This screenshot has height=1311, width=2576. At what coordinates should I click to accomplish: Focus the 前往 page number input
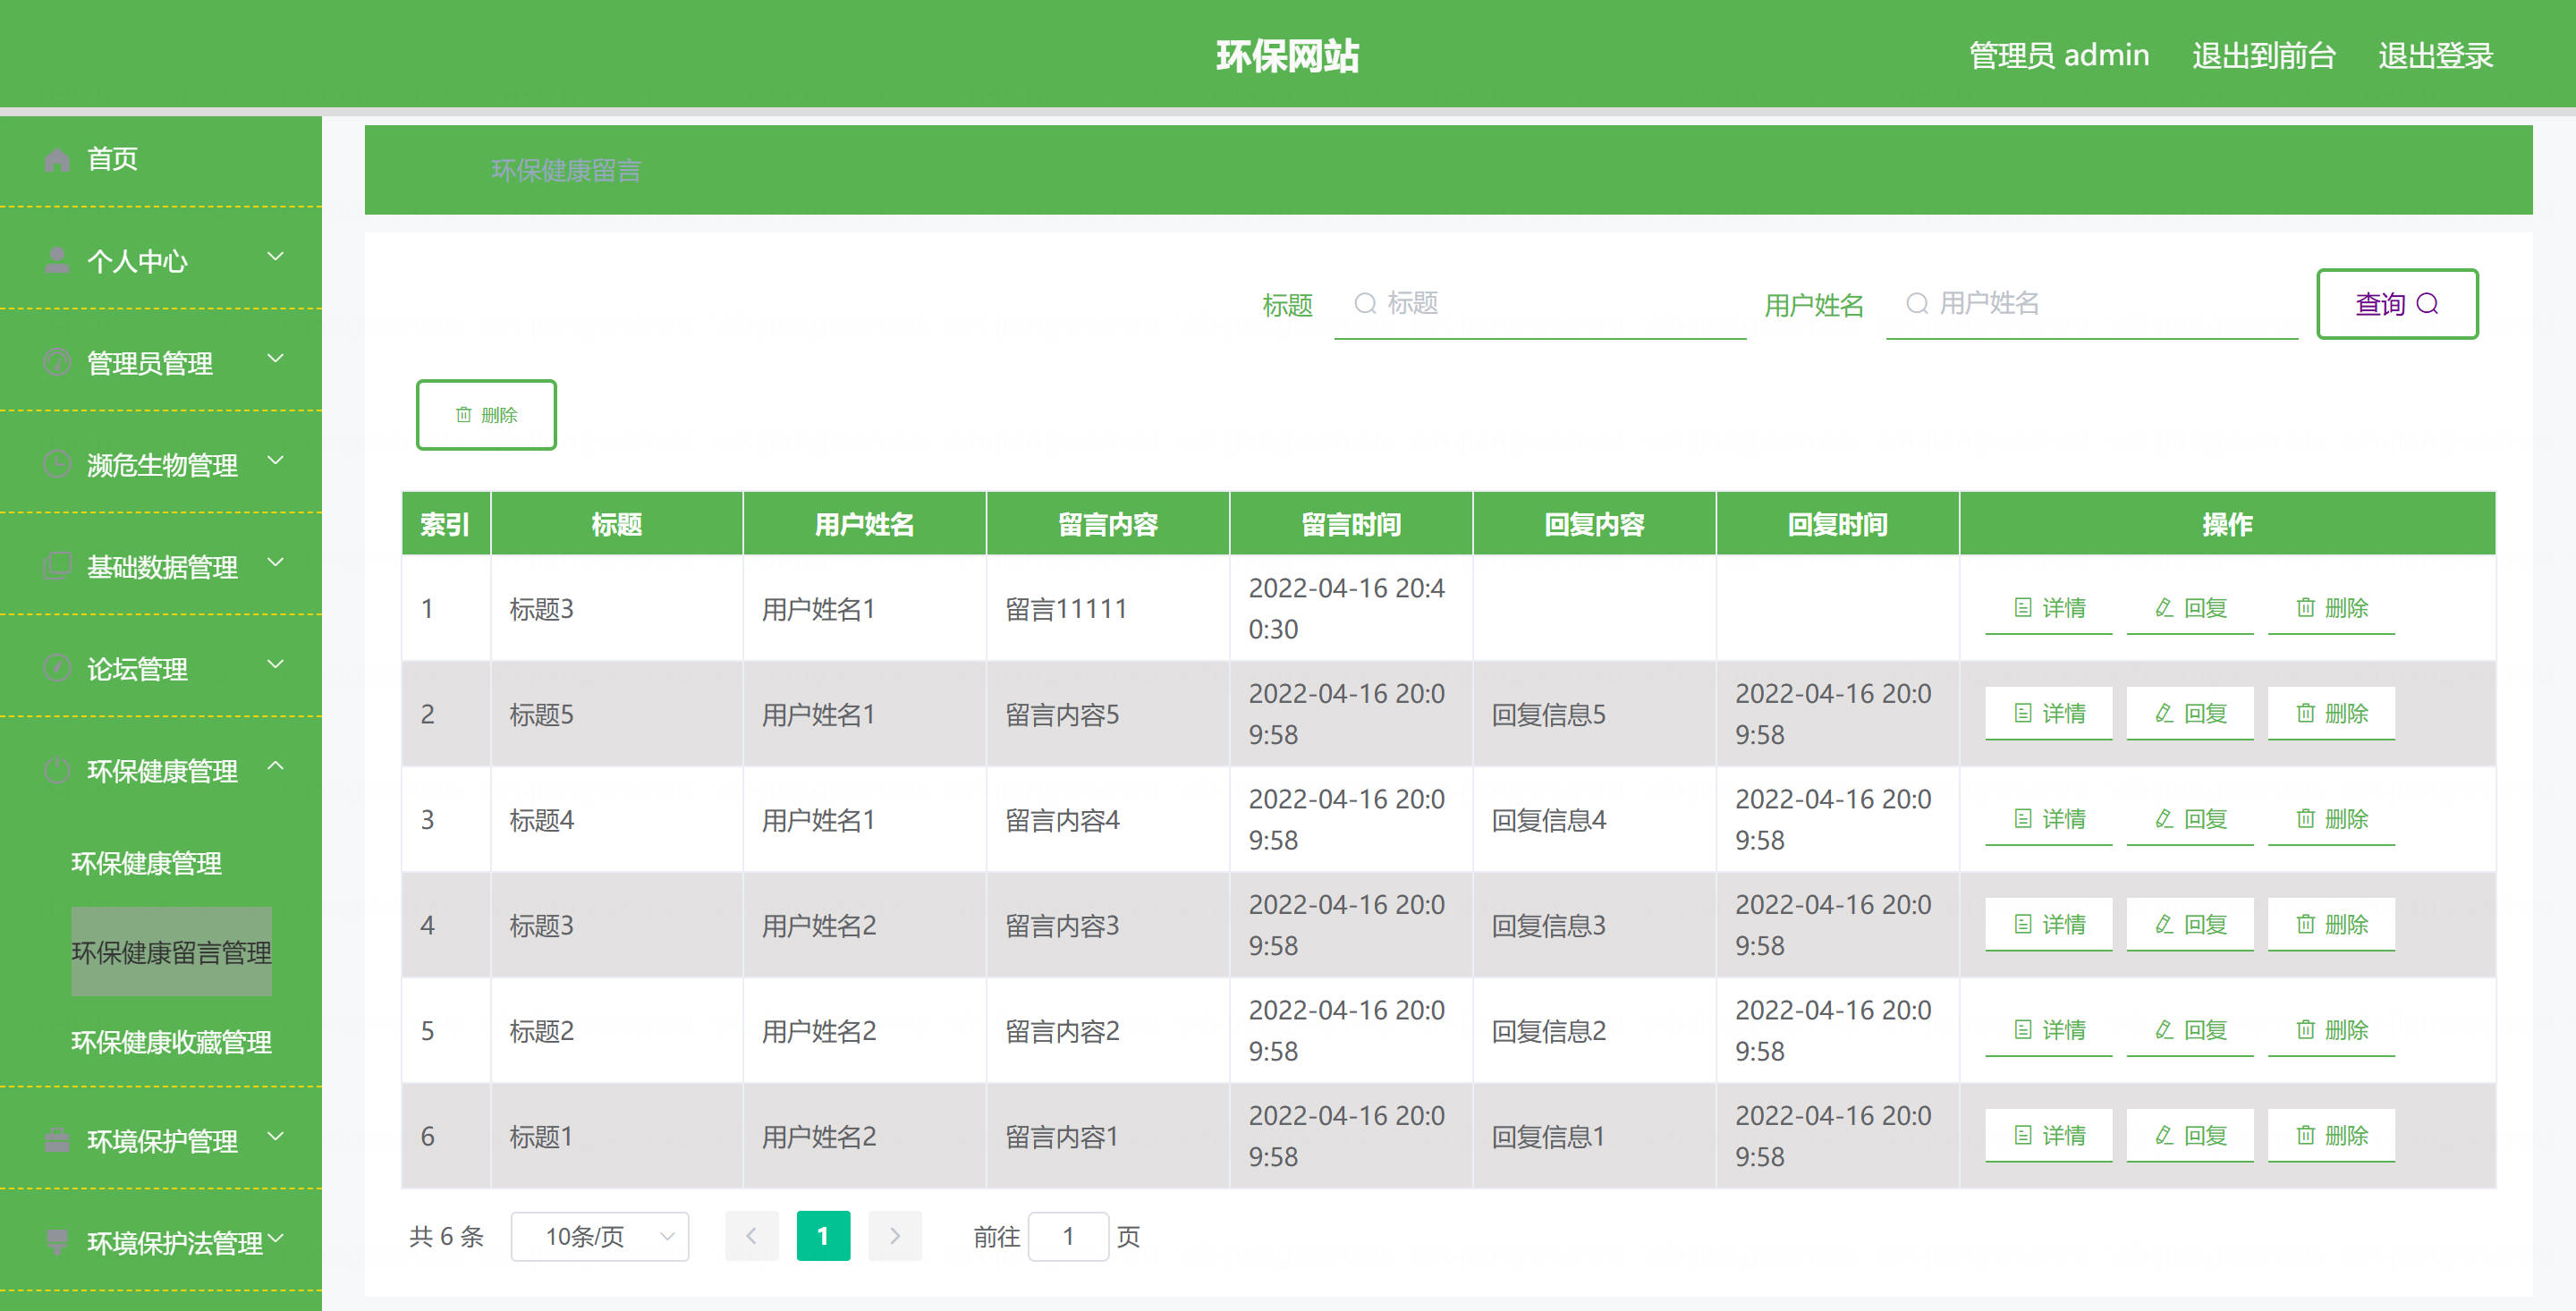1068,1237
